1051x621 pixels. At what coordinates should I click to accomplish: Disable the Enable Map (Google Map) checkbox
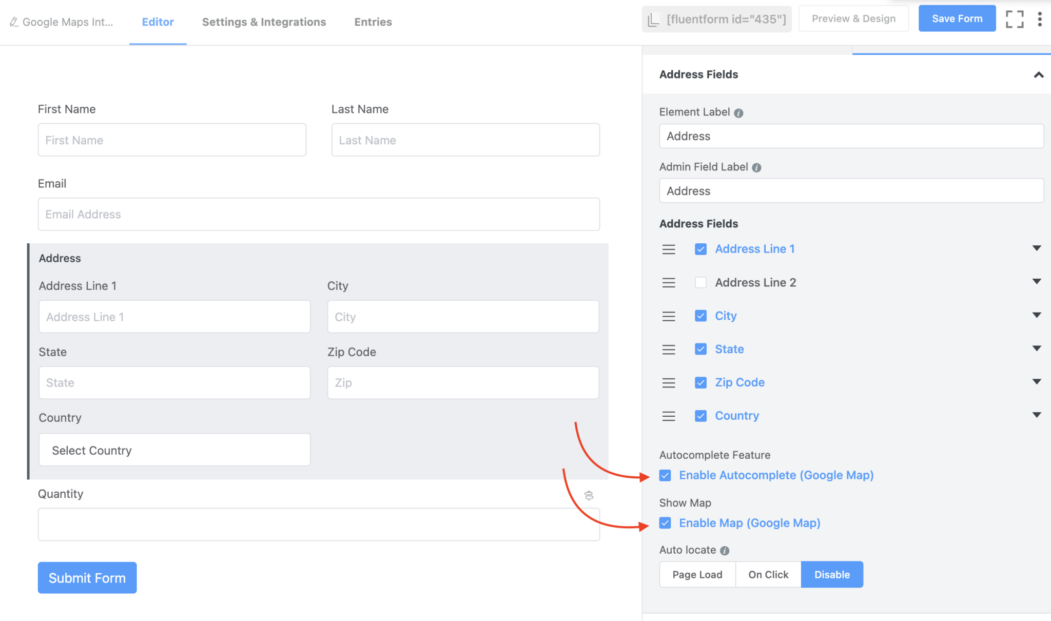(665, 523)
